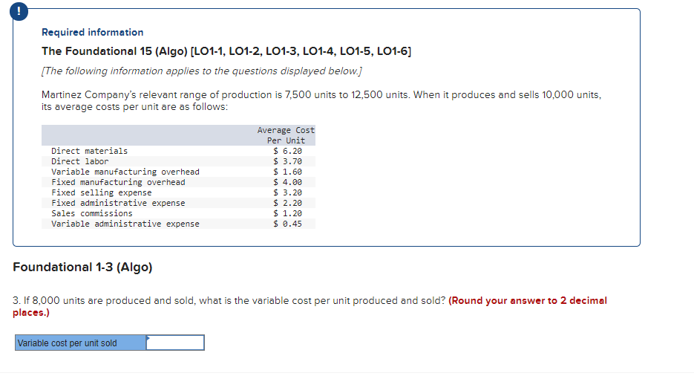Screen dimensions: 694x376
Task: Click the $ 4.00 fixed overhead value
Action: [288, 182]
